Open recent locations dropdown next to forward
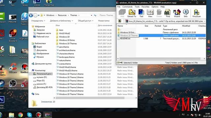 39,15
